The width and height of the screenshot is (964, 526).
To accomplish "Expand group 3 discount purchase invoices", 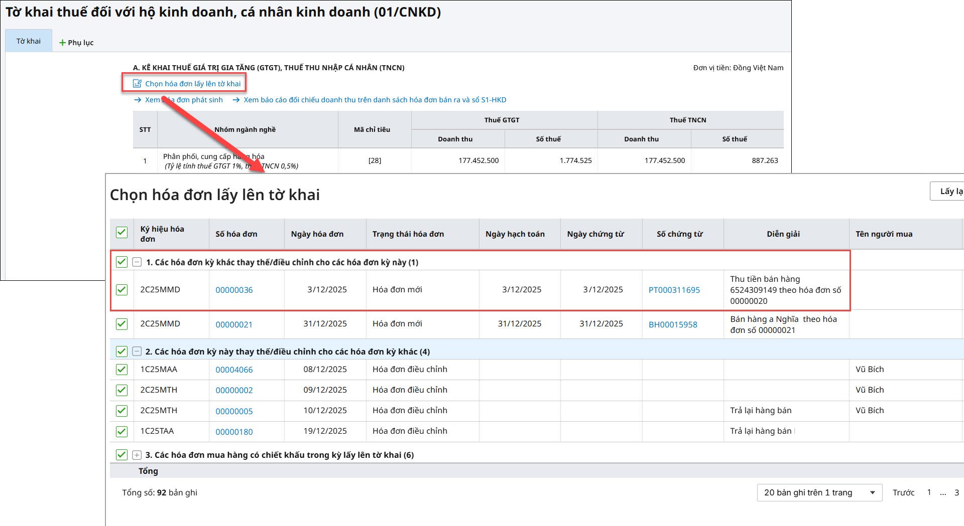I will click(x=137, y=455).
